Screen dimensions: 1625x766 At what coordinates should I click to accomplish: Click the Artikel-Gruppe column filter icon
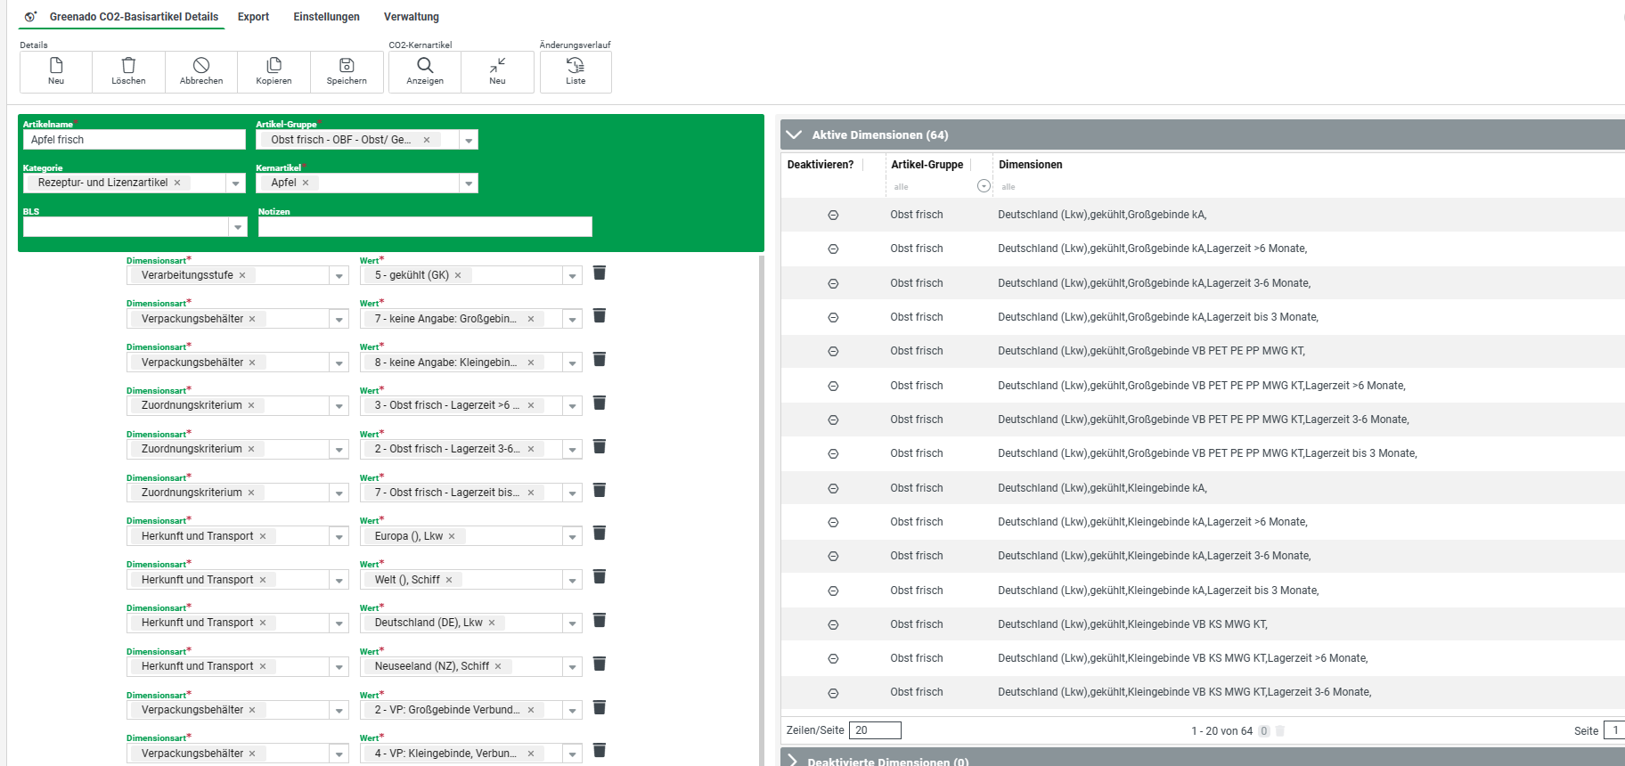(x=984, y=186)
